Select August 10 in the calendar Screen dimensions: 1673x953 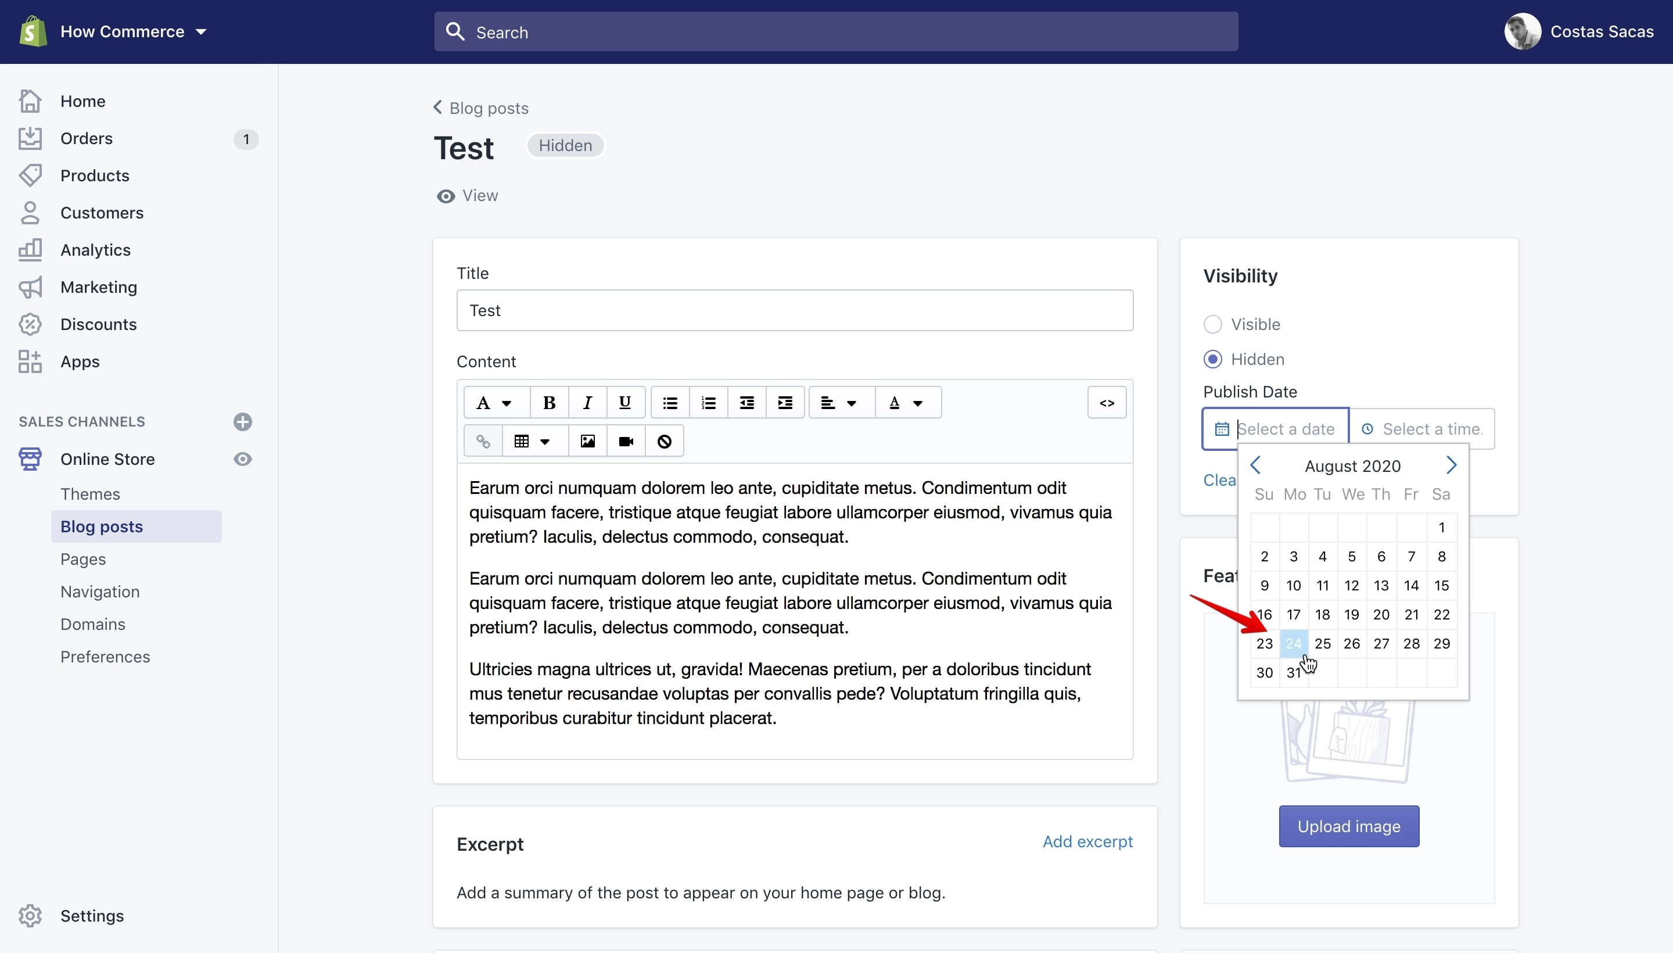point(1294,586)
